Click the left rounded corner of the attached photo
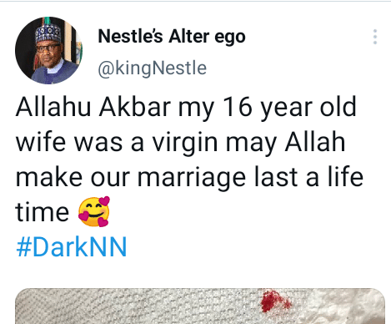Screen dimensions: 391x324 (x=21, y=295)
